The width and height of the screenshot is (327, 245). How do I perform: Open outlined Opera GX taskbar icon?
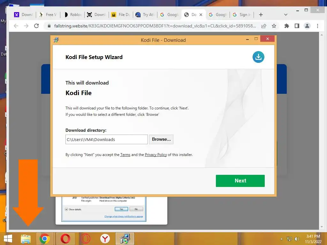pos(85,239)
